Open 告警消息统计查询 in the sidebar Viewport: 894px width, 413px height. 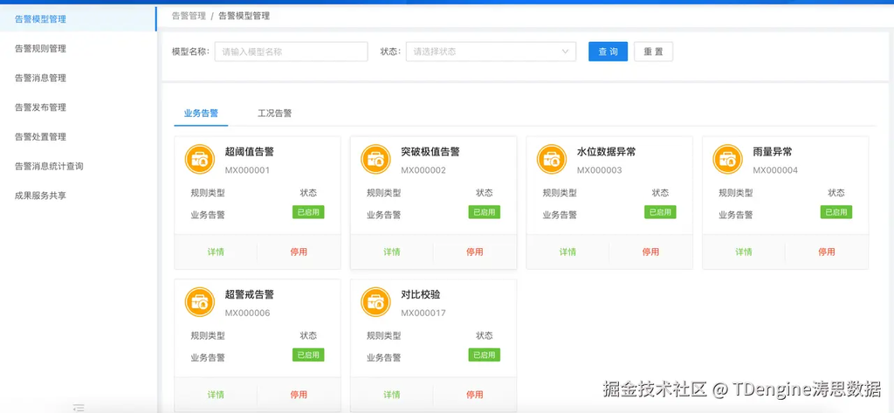pos(49,166)
